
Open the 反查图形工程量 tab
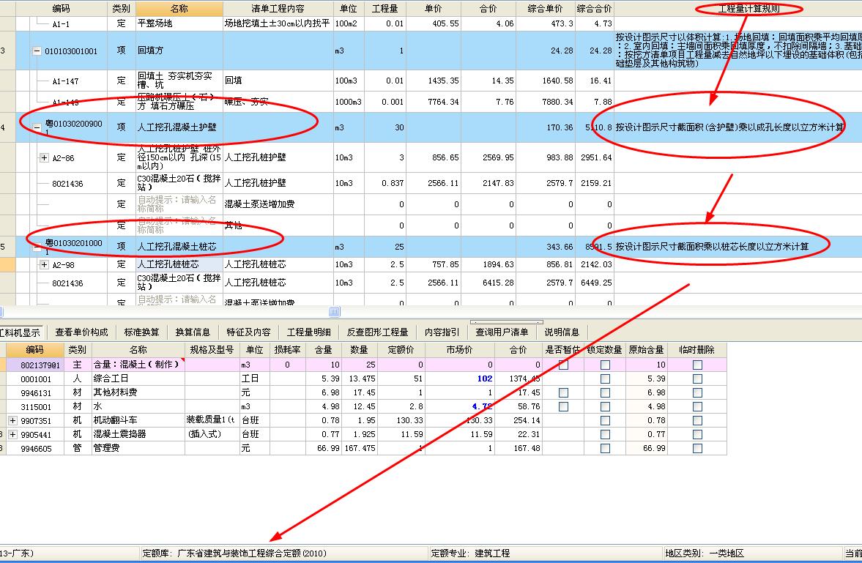[x=377, y=332]
